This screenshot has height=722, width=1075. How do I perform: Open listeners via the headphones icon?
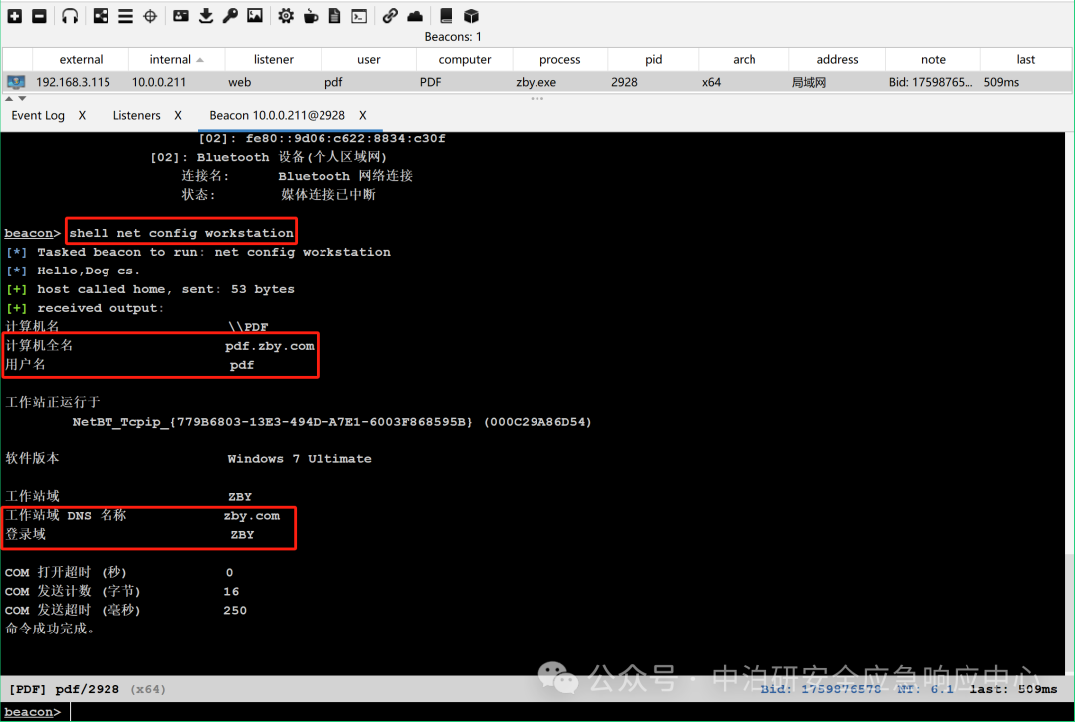(70, 15)
